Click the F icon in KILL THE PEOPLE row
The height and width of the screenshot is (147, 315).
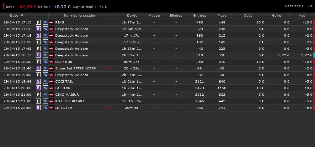point(38,101)
